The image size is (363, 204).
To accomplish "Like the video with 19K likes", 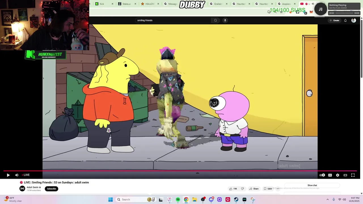I will click(233, 189).
